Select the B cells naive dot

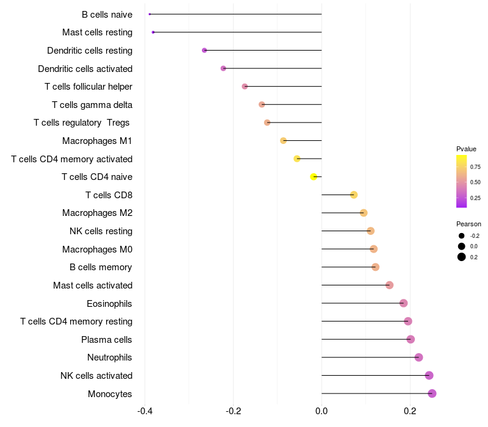click(149, 14)
